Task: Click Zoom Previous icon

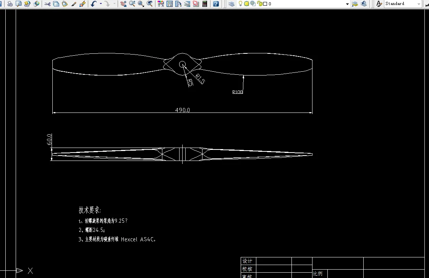Action: pyautogui.click(x=150, y=4)
